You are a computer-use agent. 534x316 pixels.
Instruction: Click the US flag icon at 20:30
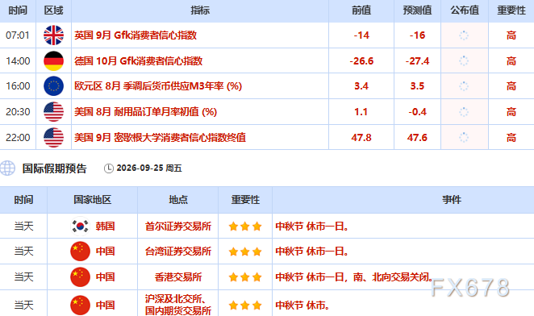pyautogui.click(x=53, y=112)
